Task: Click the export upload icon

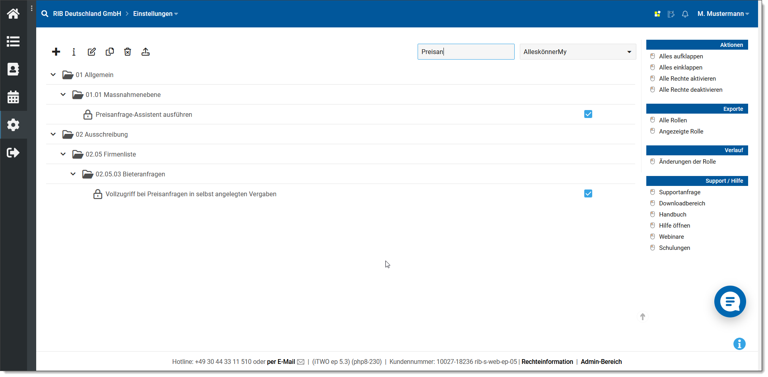Action: click(x=146, y=52)
